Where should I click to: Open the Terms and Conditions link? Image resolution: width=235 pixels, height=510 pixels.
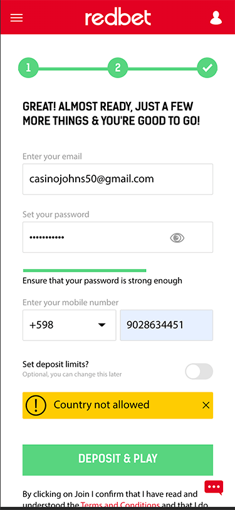[120, 506]
